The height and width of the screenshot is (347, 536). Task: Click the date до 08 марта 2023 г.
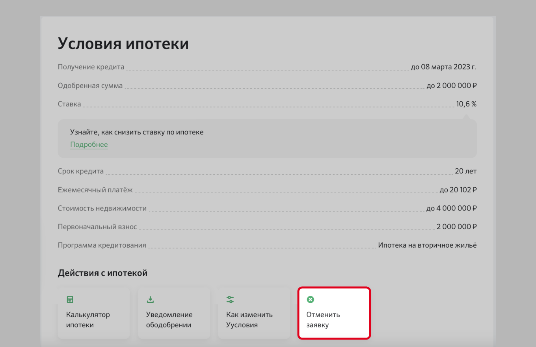(x=444, y=67)
